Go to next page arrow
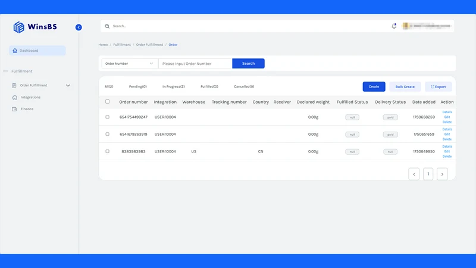 pos(442,174)
